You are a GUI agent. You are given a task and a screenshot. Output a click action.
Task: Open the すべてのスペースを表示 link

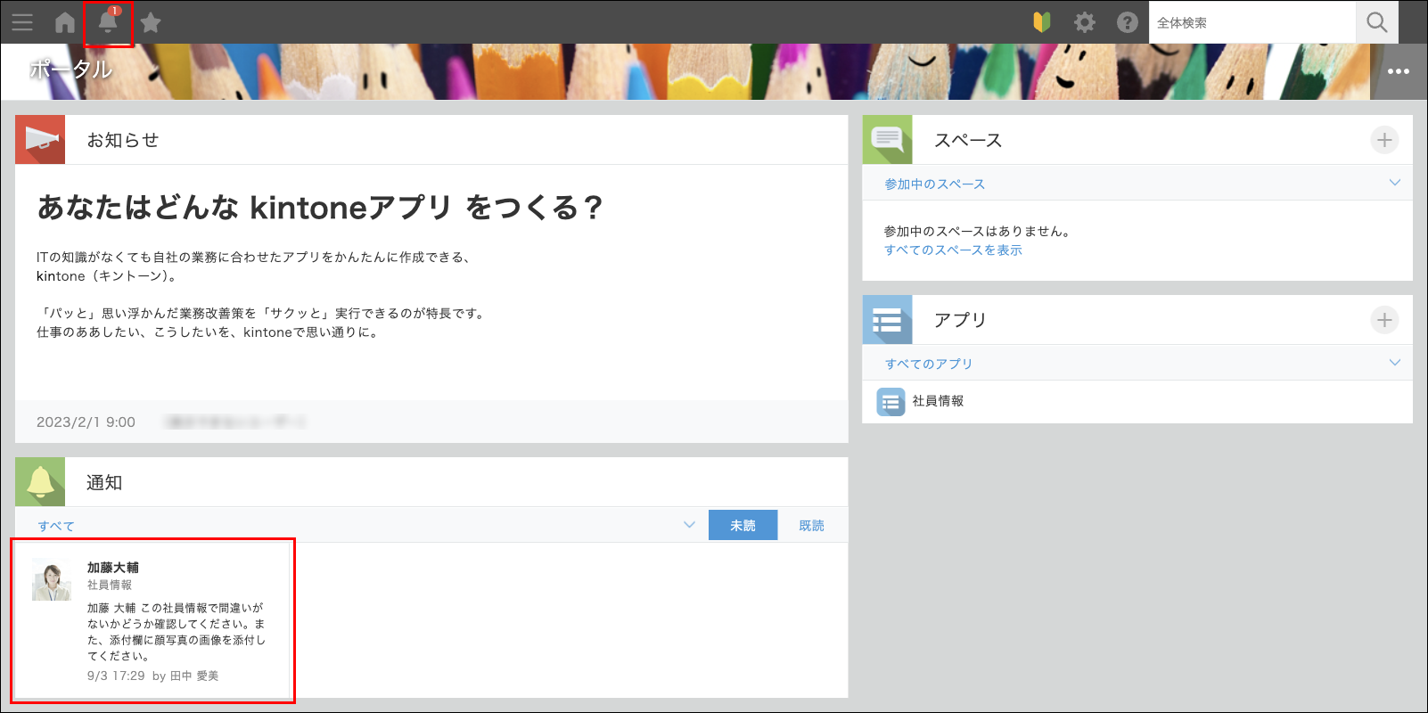pos(953,250)
